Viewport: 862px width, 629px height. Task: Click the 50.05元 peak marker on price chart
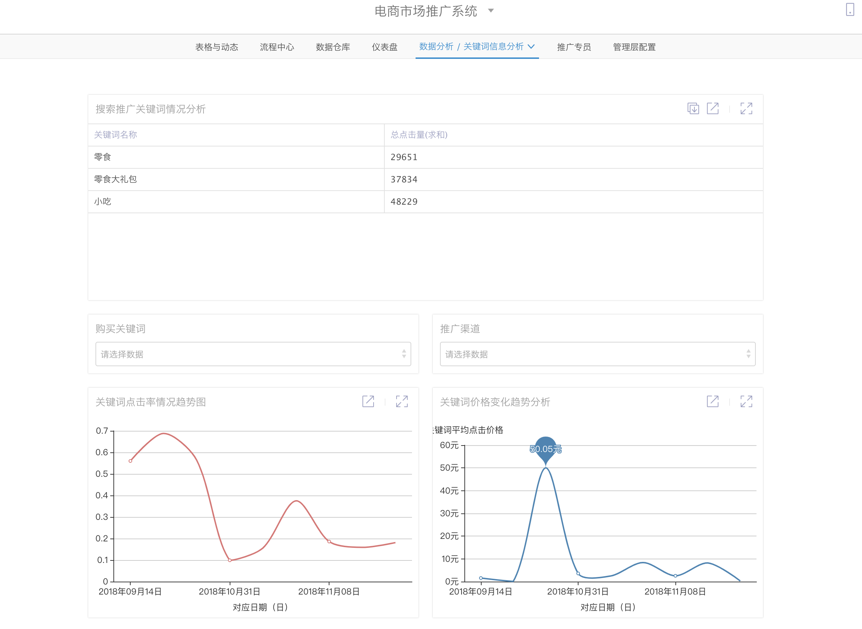point(545,449)
